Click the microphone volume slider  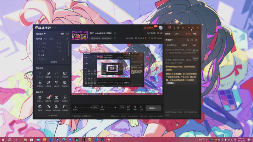click(x=85, y=107)
